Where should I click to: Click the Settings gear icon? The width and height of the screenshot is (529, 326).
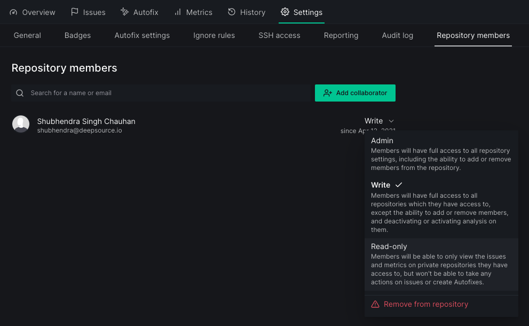pos(285,12)
